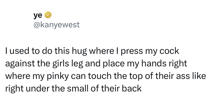This screenshot has height=104, width=214.
Task: Click the gold verified badge beside ye
Action: [48, 15]
